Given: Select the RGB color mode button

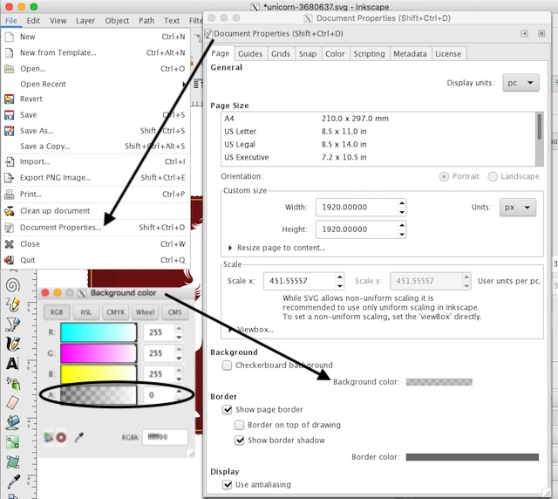Looking at the screenshot, I should [x=56, y=312].
